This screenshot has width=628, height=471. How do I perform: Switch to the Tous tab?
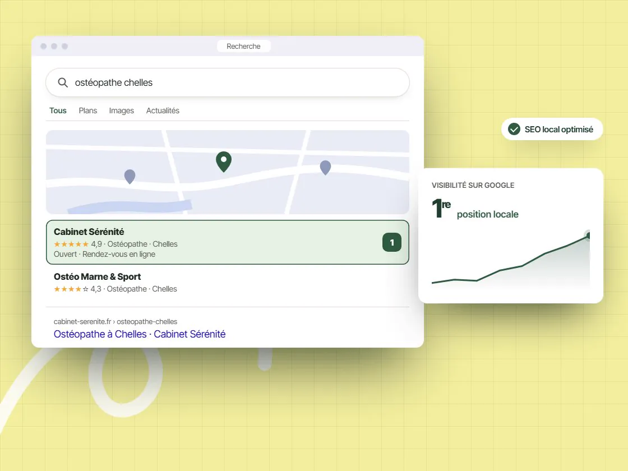tap(58, 110)
